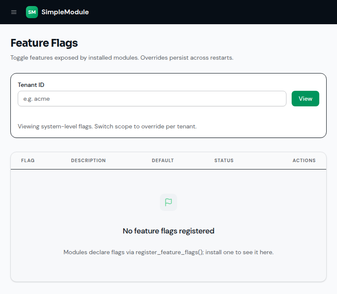The width and height of the screenshot is (337, 294).
Task: Click the flag icon in the empty state
Action: click(168, 202)
